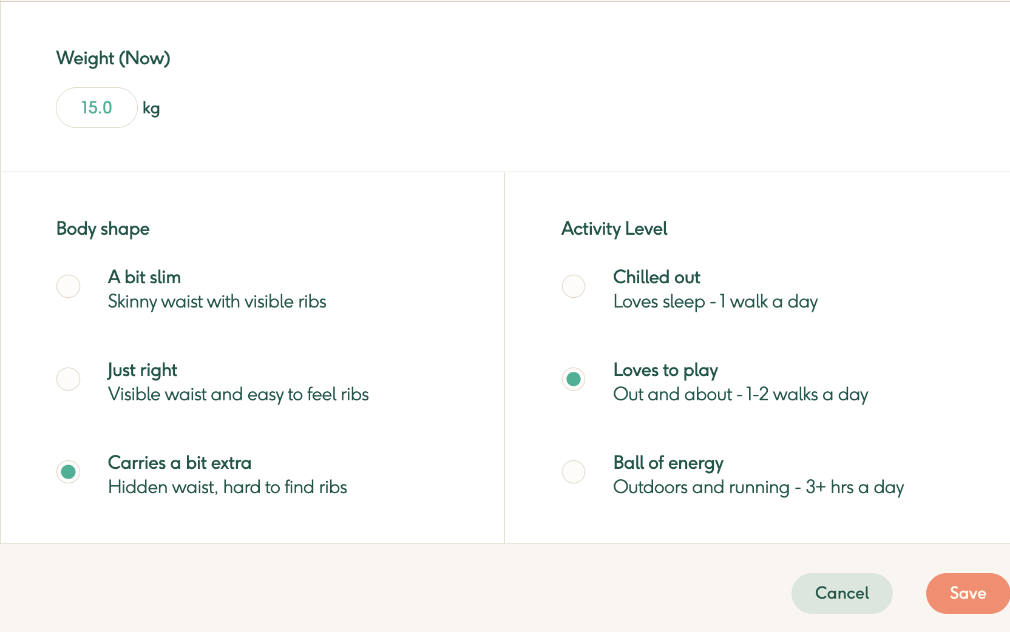
Task: Click "Visible waist and easy to feel ribs"
Action: (239, 394)
